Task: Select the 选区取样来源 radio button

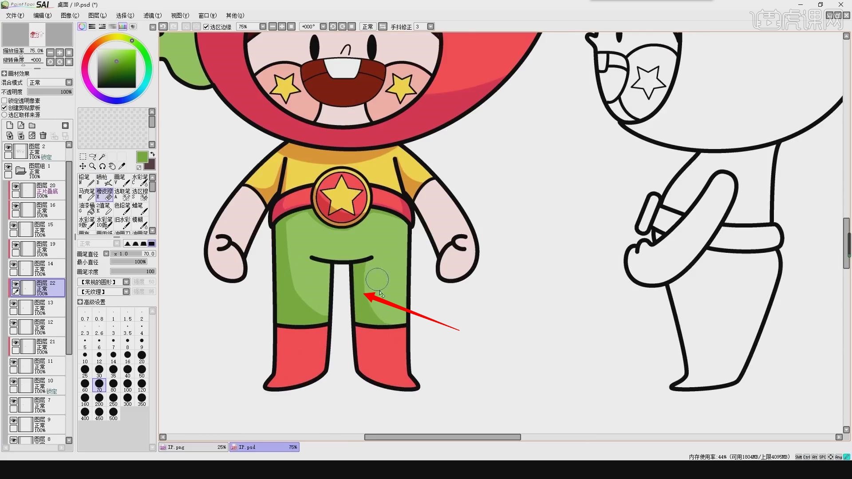Action: [x=4, y=115]
